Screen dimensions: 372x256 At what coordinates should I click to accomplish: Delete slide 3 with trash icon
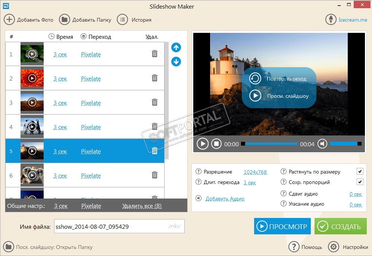(x=154, y=102)
